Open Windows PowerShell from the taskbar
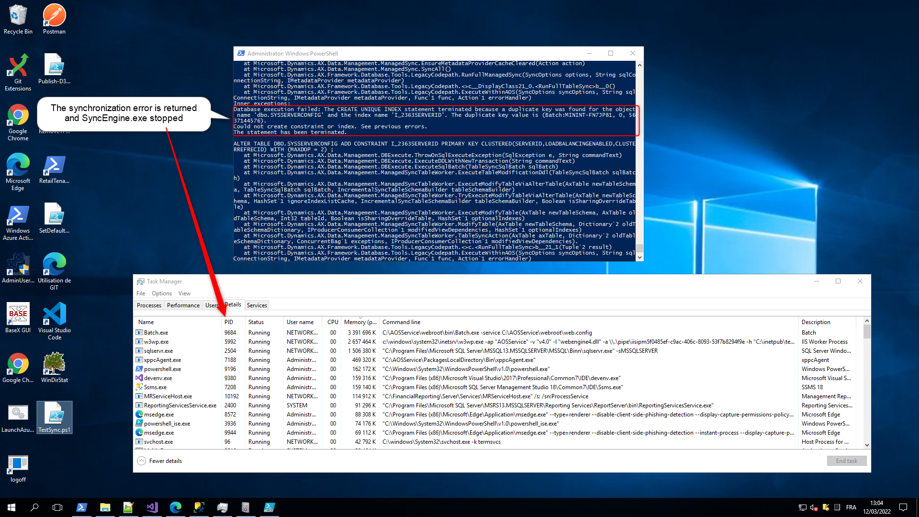The width and height of the screenshot is (919, 517). (x=82, y=507)
